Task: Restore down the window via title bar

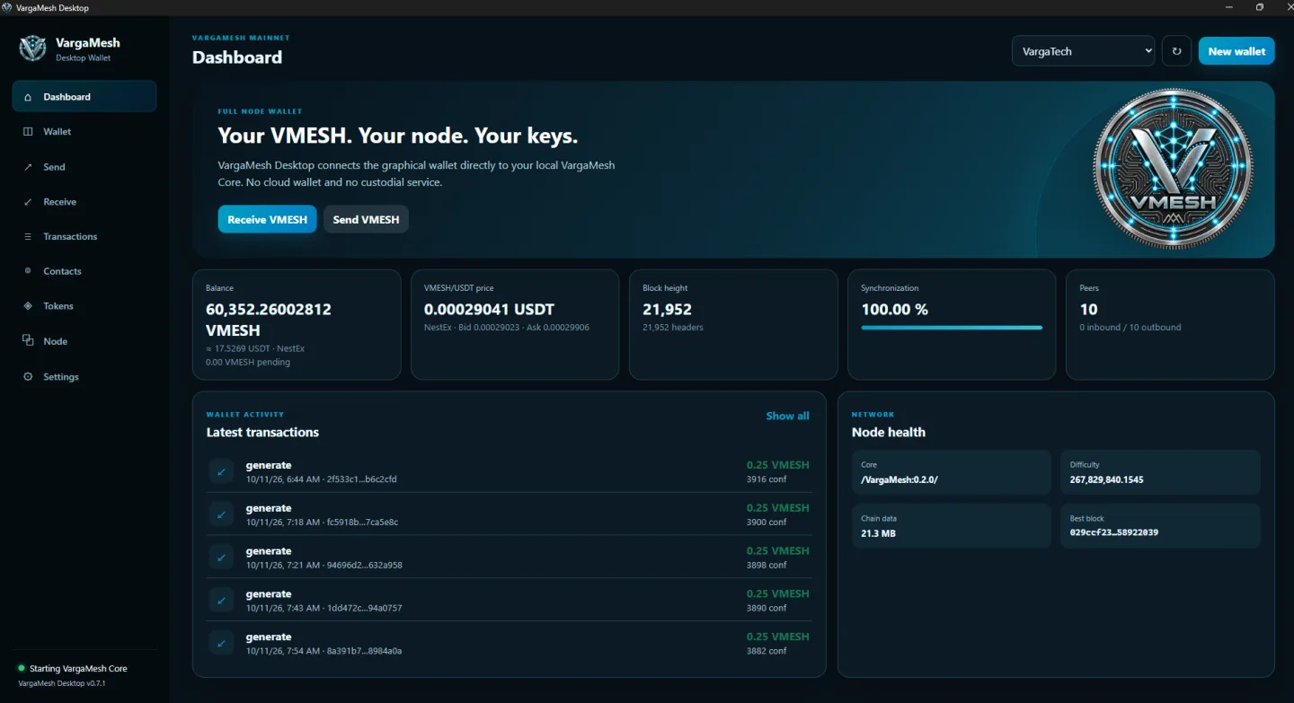Action: click(x=1259, y=7)
